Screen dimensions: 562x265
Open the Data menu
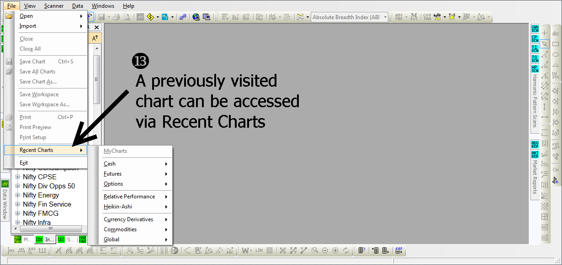point(78,6)
